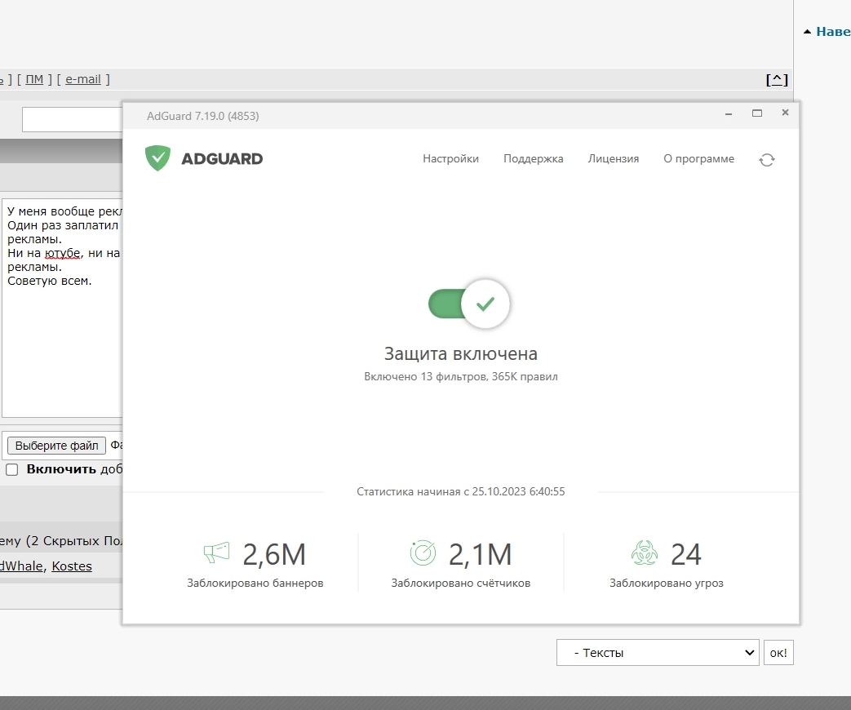Click the Выберите файл button
The width and height of the screenshot is (851, 710).
pos(56,446)
